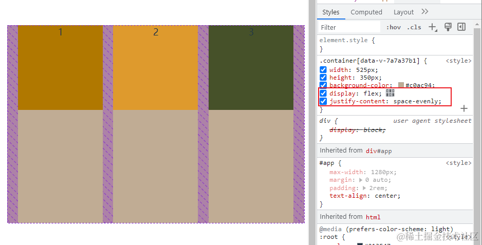Viewport: 482px width, 245px height.
Task: Disable the background-color declaration checkbox
Action: click(323, 85)
